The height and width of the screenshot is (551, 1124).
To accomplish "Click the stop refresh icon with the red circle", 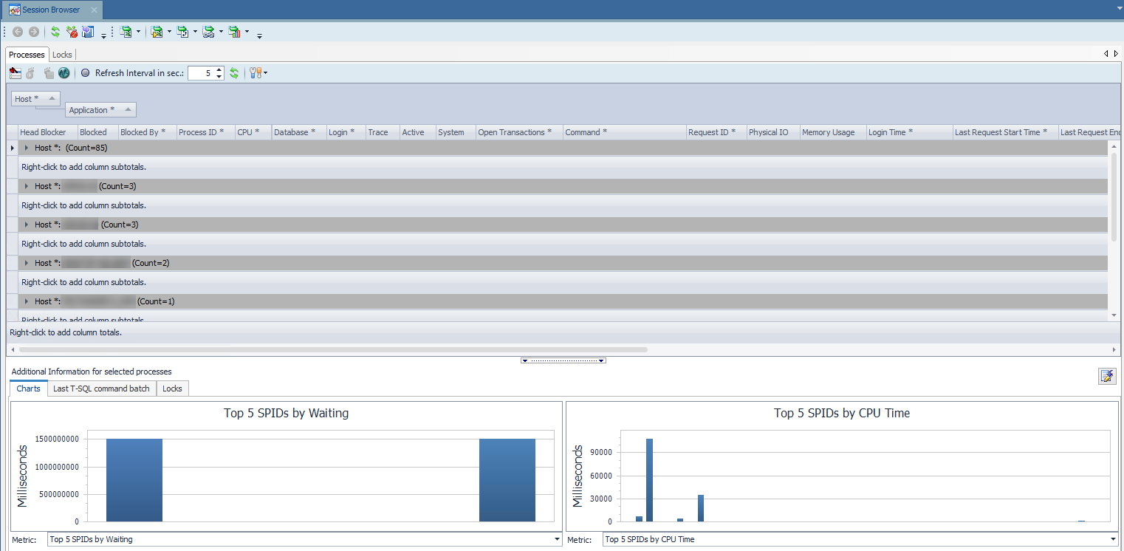I will 72,32.
